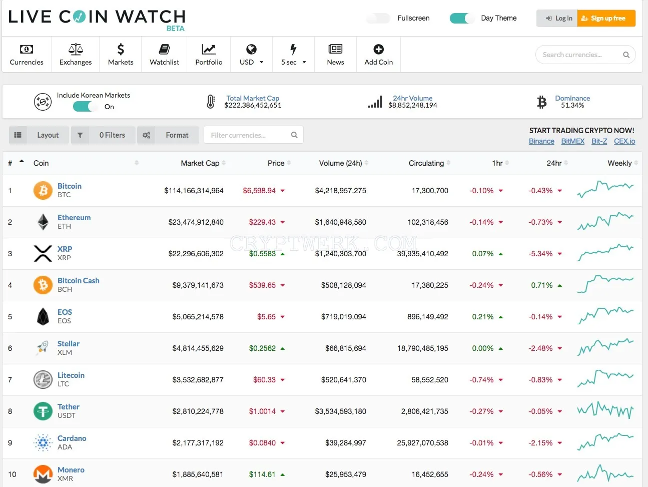Open the Watchlist book icon
The width and height of the screenshot is (648, 487).
point(164,49)
